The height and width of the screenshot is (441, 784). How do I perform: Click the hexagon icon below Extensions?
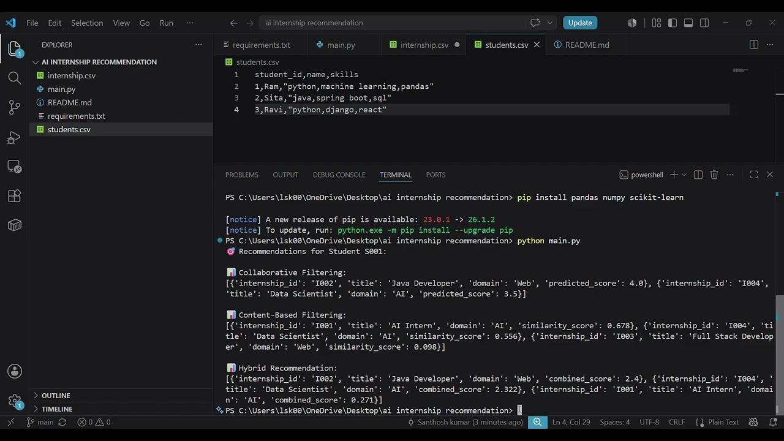click(x=15, y=225)
